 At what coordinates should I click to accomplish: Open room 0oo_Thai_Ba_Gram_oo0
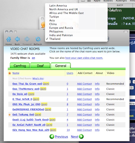[x=27, y=84]
